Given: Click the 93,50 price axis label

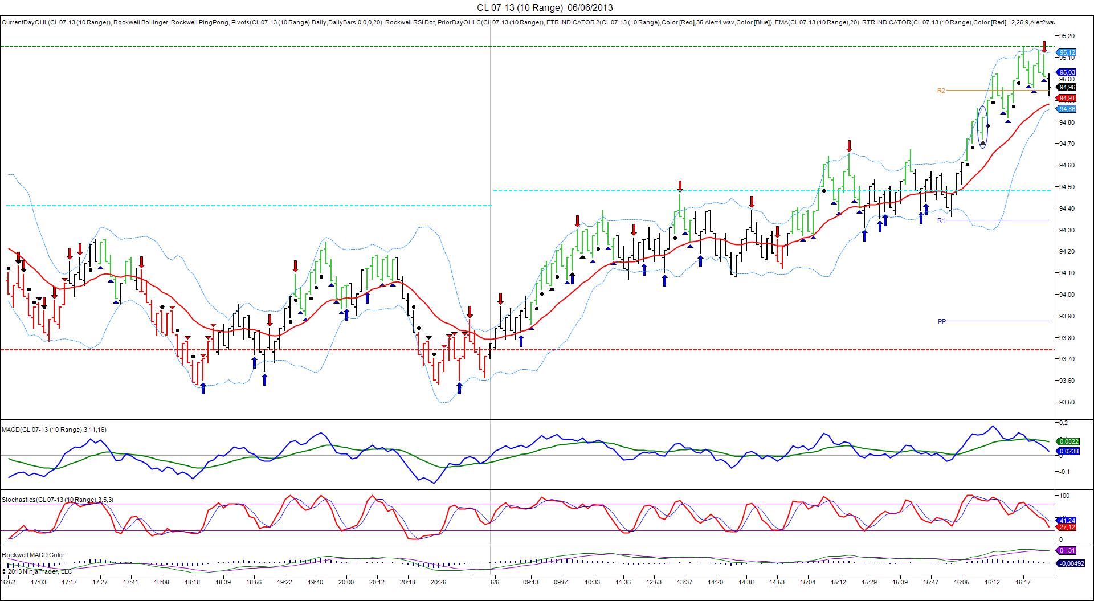Looking at the screenshot, I should [x=1067, y=402].
